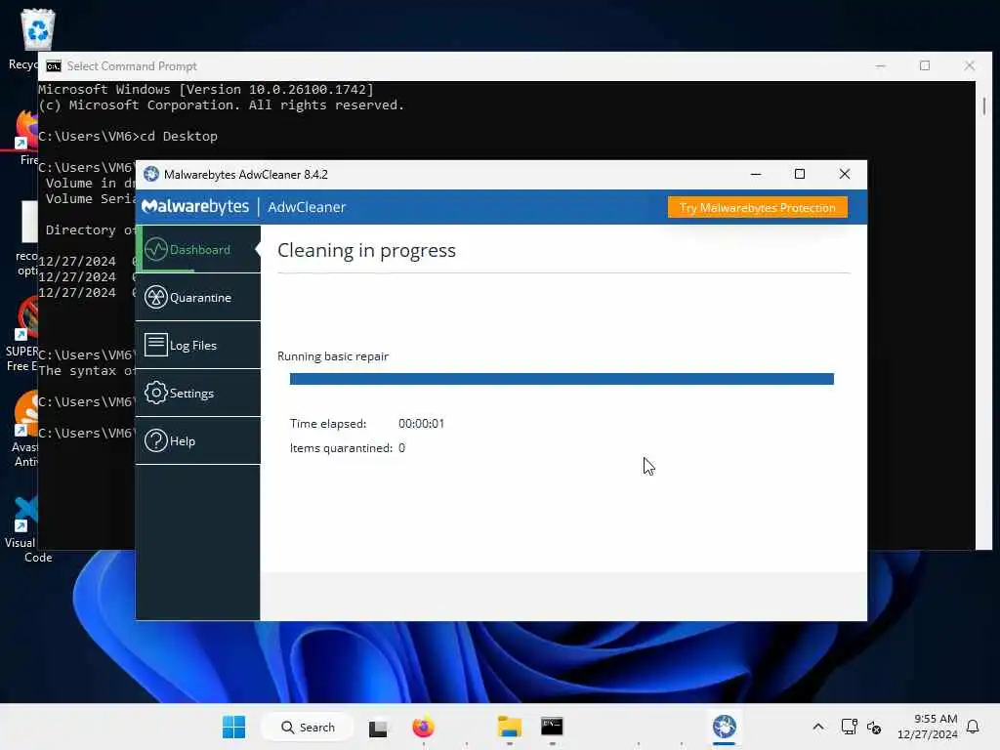Click the taskbar Search box
This screenshot has height=750, width=1000.
[308, 727]
